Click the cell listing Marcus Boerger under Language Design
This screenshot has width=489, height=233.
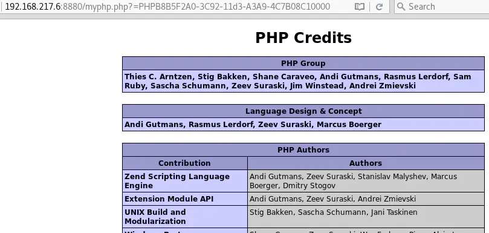point(303,125)
